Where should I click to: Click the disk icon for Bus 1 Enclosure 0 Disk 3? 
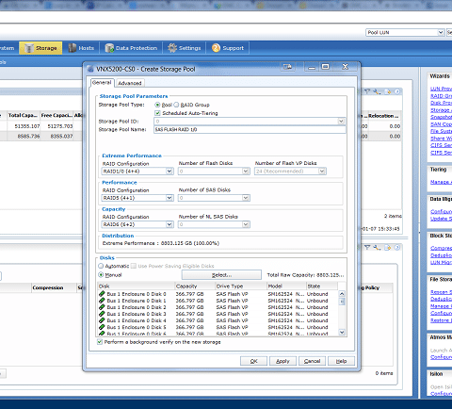pos(102,314)
